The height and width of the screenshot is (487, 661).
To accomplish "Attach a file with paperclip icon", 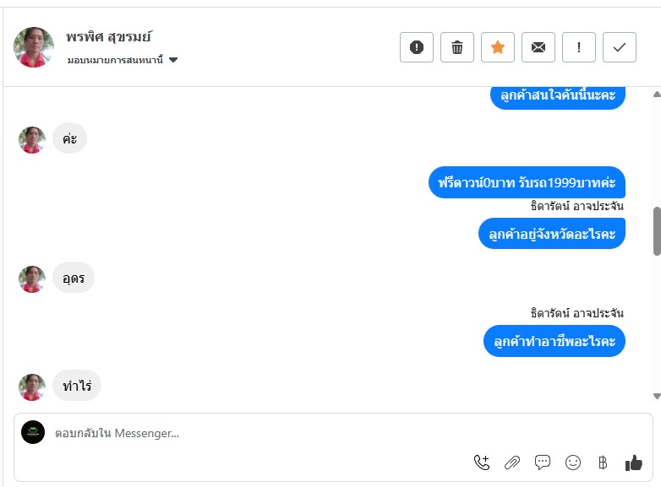I will click(512, 462).
